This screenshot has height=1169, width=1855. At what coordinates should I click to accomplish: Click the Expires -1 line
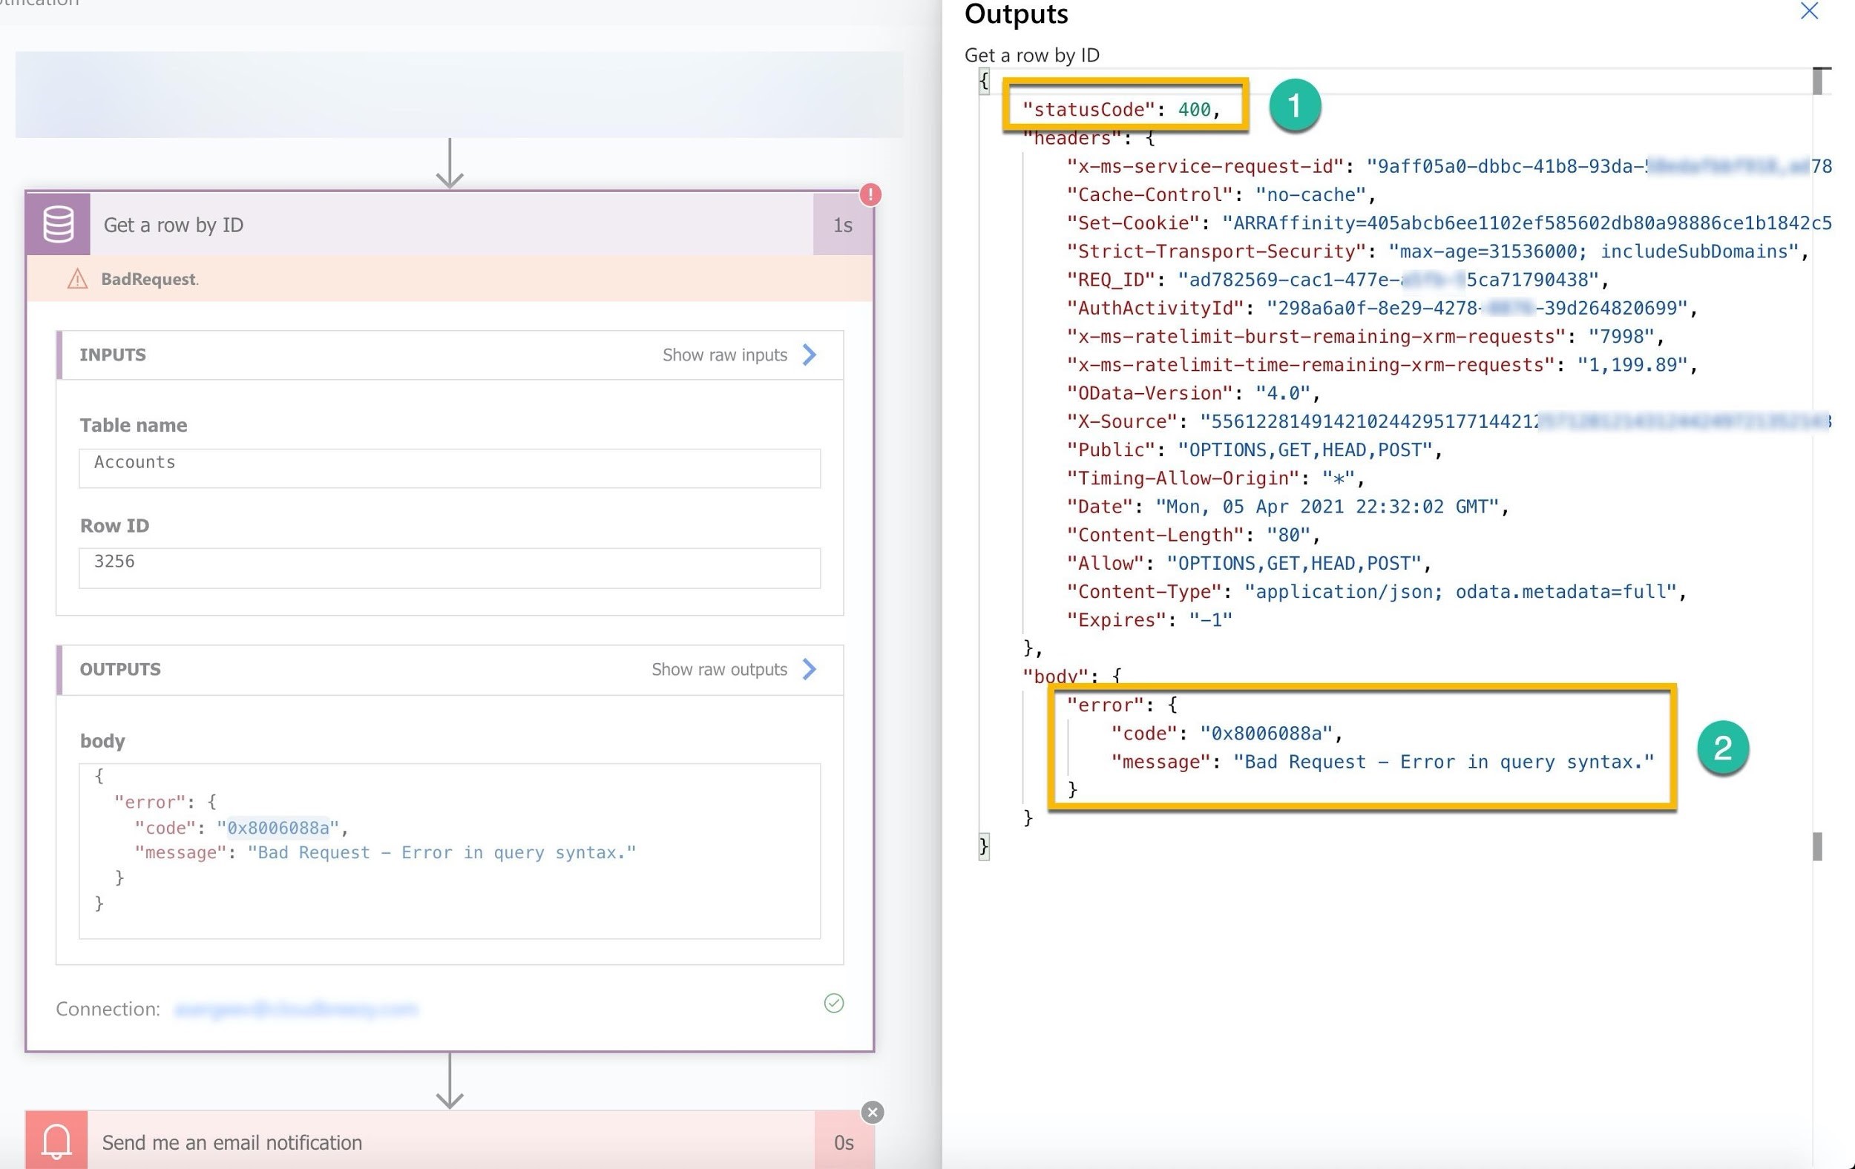point(1149,620)
